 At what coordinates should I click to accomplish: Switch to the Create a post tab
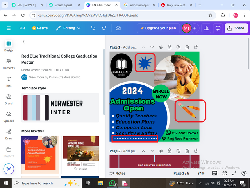[x=64, y=5]
